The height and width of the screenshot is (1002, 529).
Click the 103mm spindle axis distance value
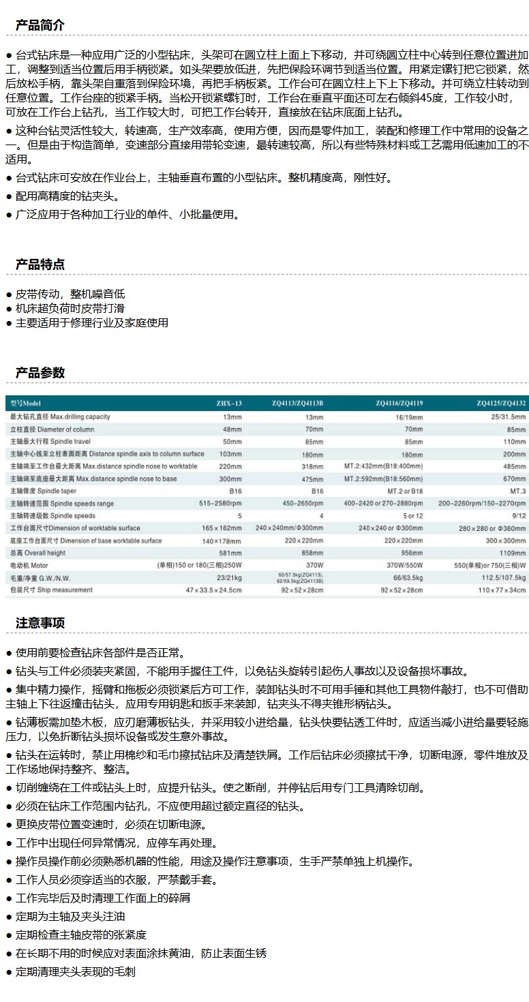(x=231, y=454)
